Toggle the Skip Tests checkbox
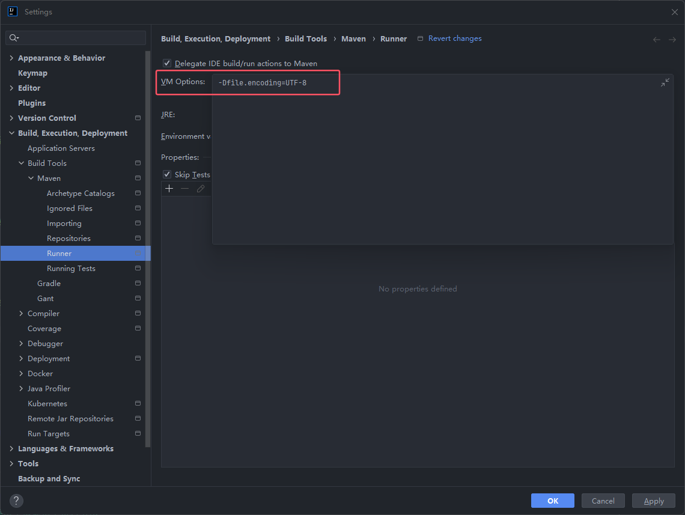The height and width of the screenshot is (515, 685). [x=167, y=174]
